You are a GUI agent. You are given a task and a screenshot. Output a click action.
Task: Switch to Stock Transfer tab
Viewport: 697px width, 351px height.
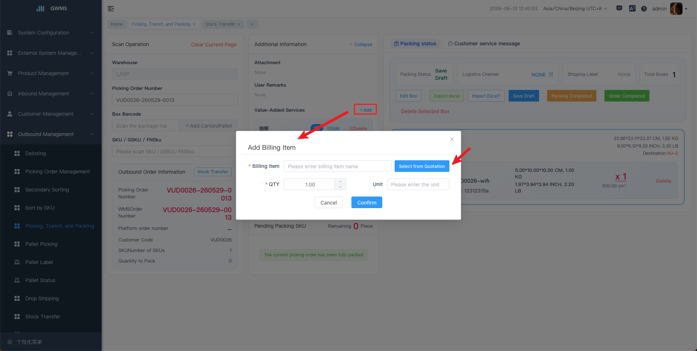tap(220, 24)
